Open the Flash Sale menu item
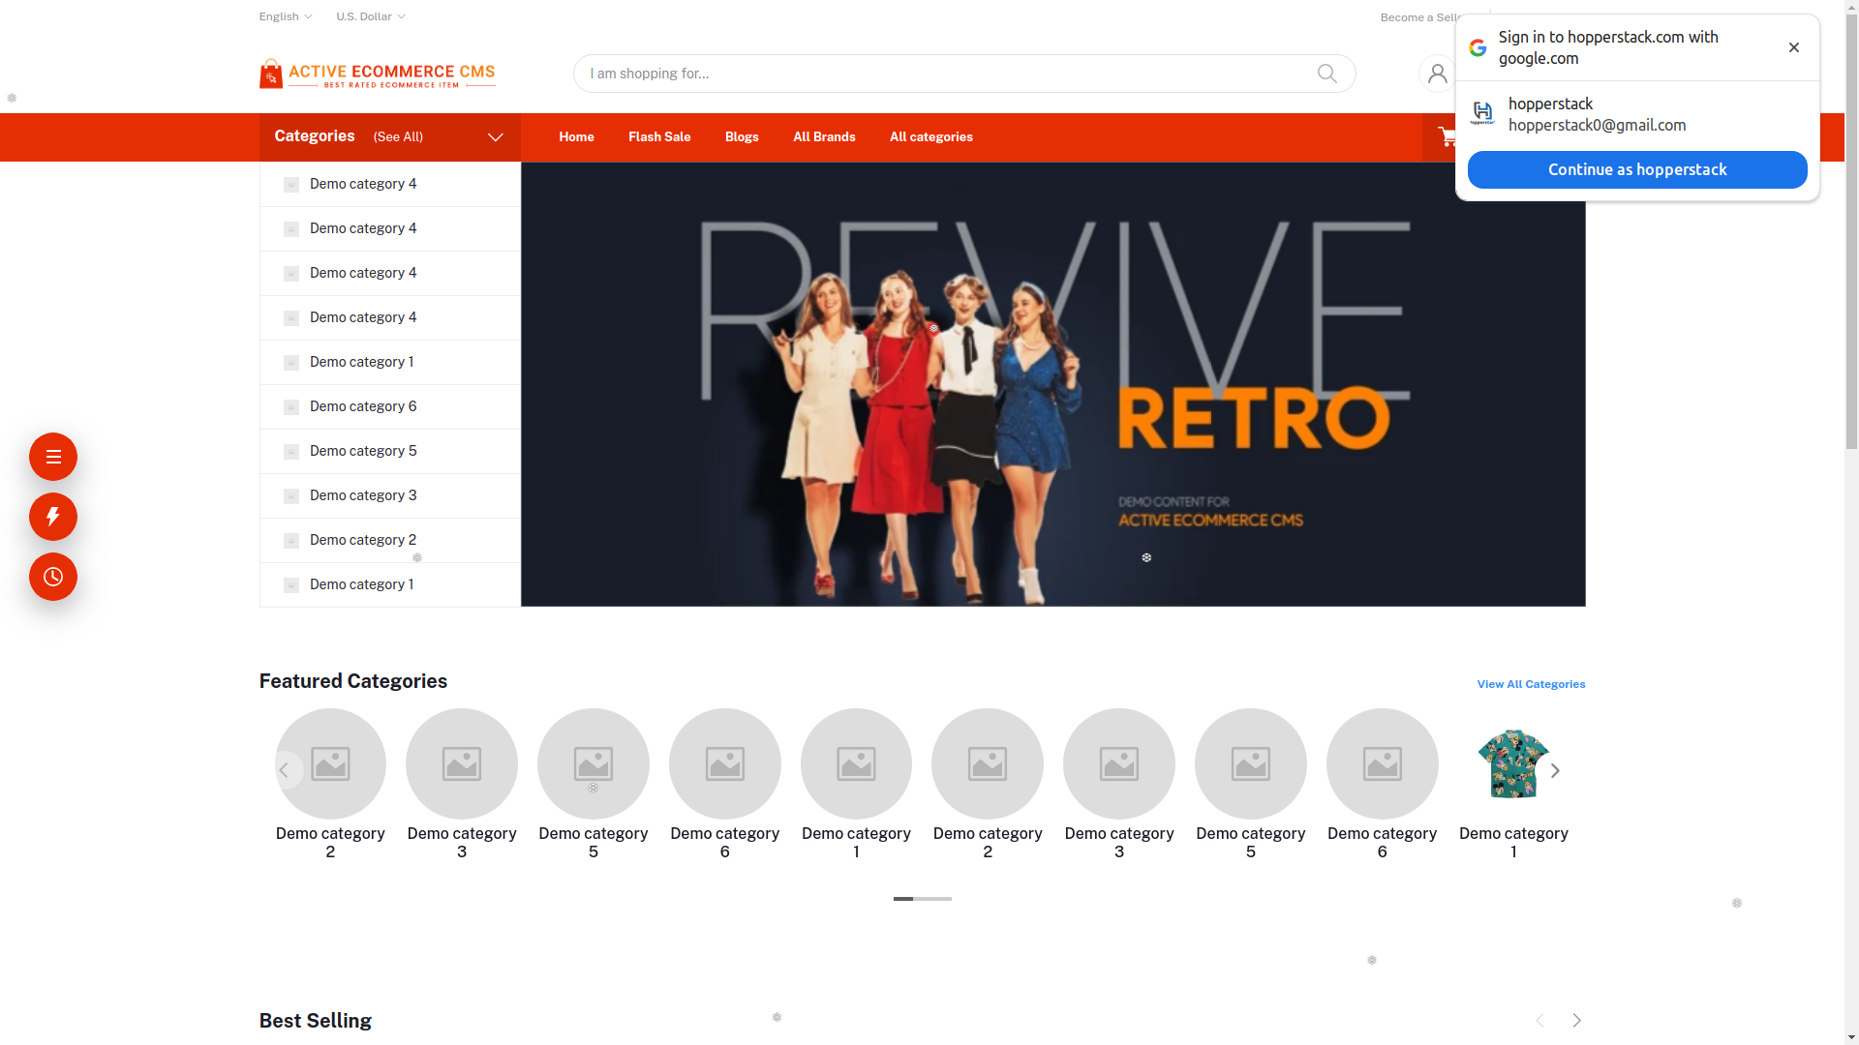This screenshot has width=1859, height=1045. point(658,137)
